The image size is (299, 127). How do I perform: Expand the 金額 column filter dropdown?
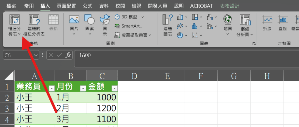(x=114, y=88)
